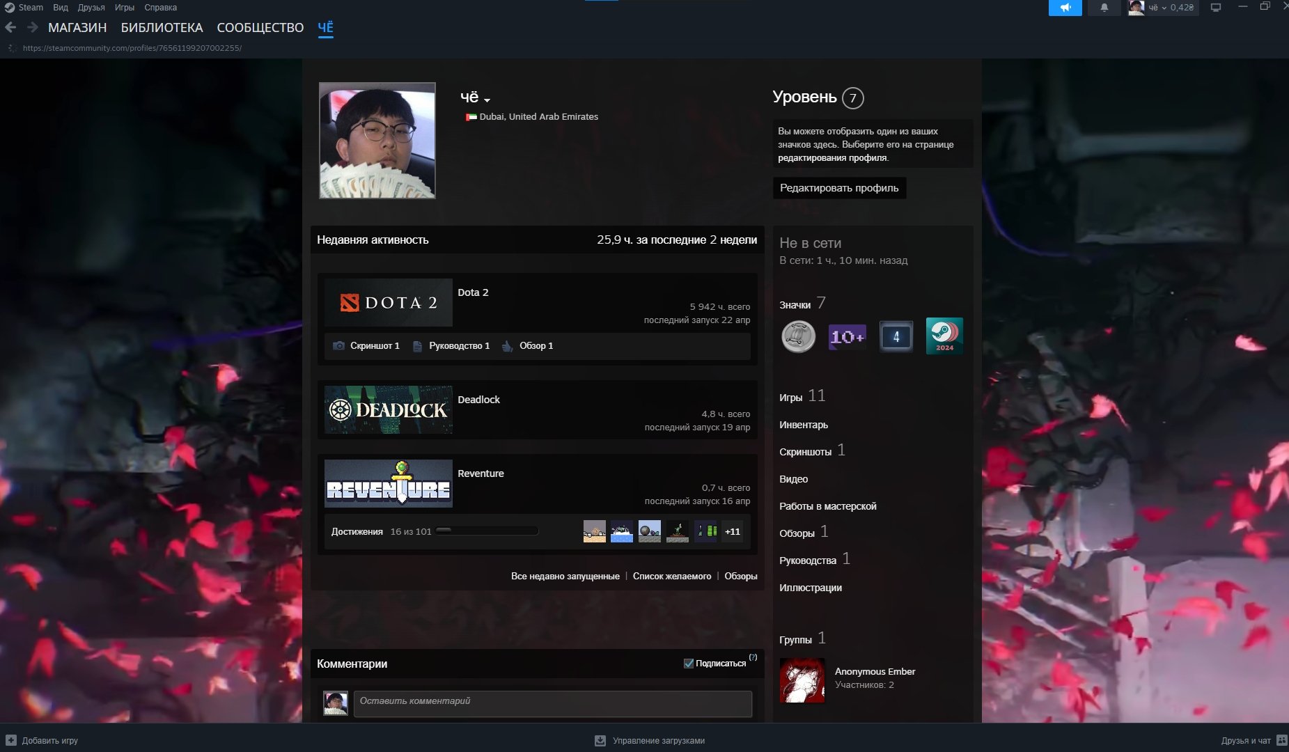Open Dota 2 Руководство 1 link
The width and height of the screenshot is (1289, 752).
tap(452, 345)
